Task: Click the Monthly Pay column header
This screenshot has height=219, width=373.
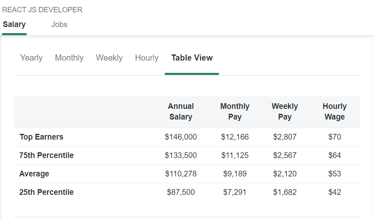Action: coord(235,111)
